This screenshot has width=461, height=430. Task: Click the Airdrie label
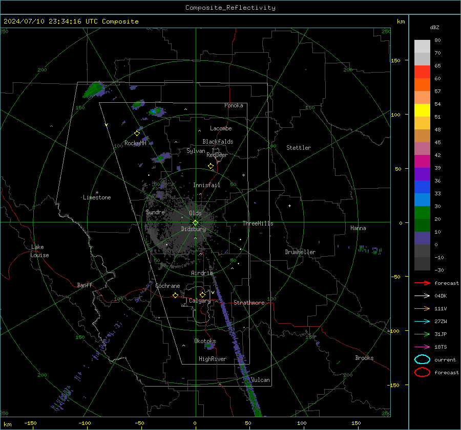(202, 273)
